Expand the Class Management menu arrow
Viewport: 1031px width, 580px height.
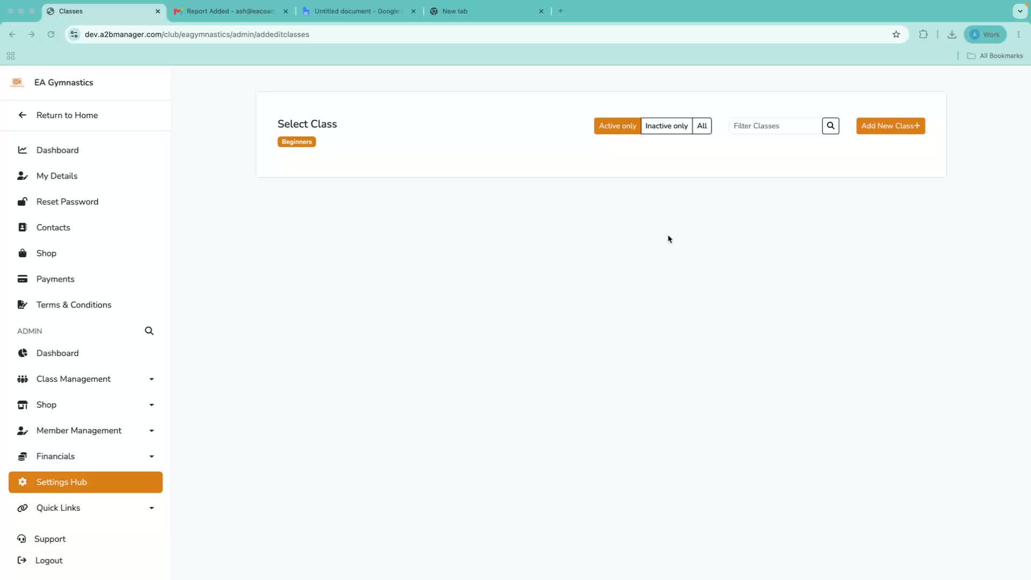click(x=151, y=379)
